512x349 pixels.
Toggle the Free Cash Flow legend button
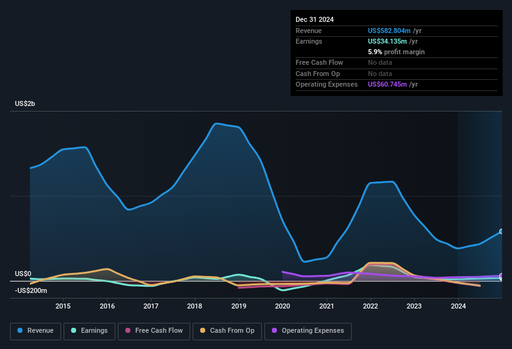point(154,331)
